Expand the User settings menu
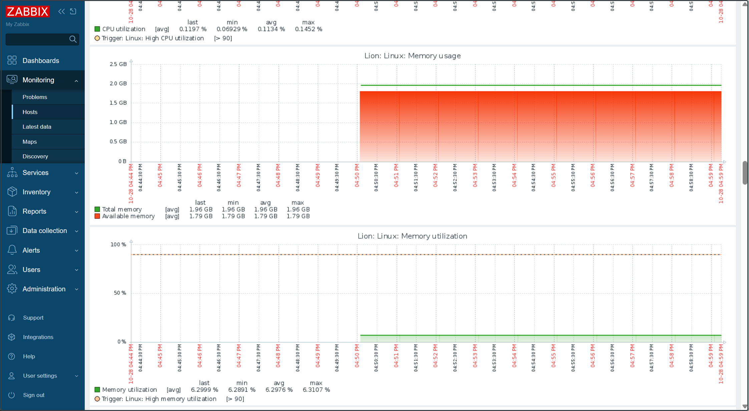749x411 pixels. 76,376
